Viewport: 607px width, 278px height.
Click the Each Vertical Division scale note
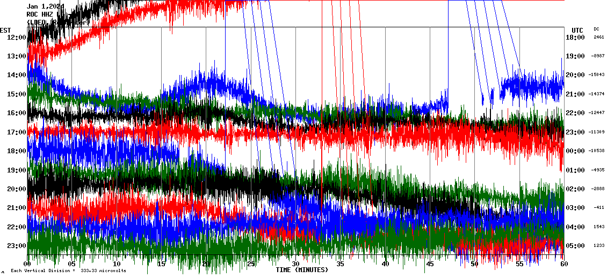[x=68, y=271]
